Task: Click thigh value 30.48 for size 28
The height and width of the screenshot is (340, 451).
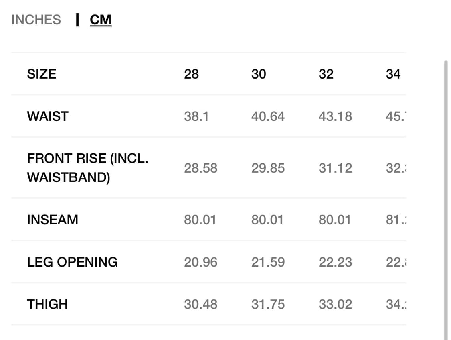Action: pyautogui.click(x=200, y=305)
